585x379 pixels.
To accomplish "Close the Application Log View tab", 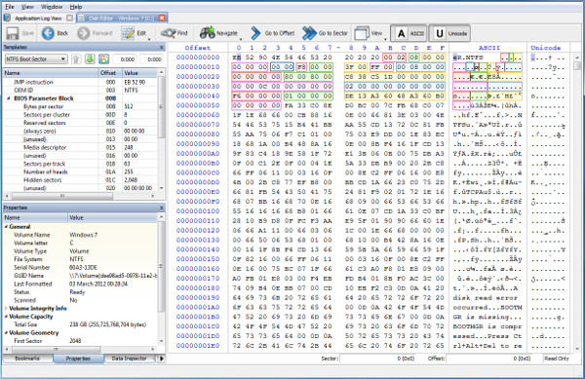I will [70, 18].
